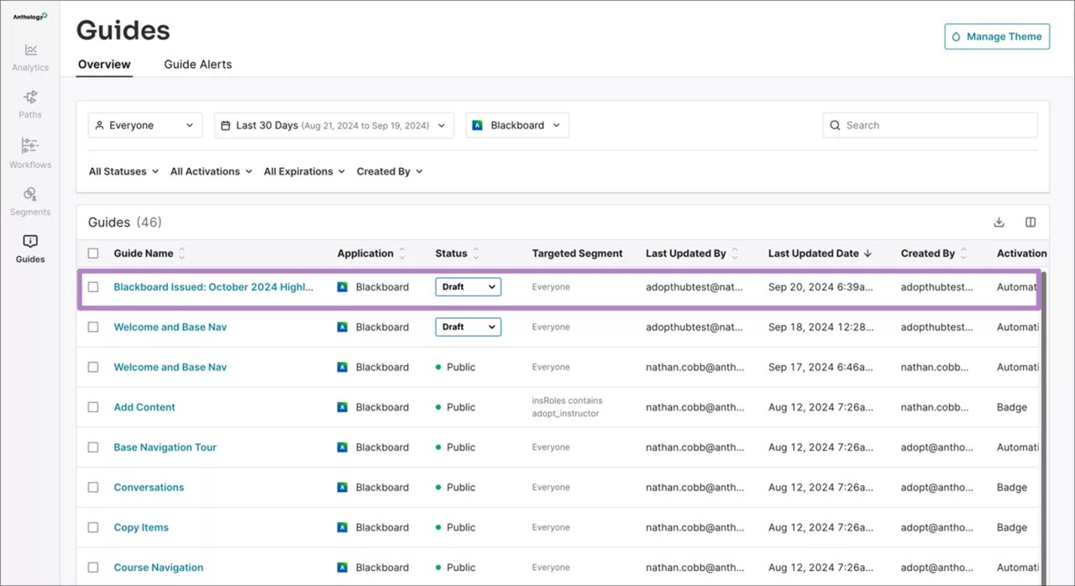Switch to the Guide Alerts tab
The width and height of the screenshot is (1075, 586).
pyautogui.click(x=197, y=64)
